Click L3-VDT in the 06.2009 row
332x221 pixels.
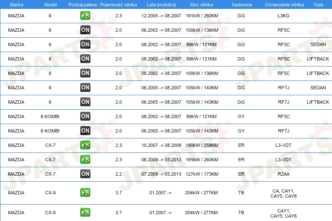[284, 160]
